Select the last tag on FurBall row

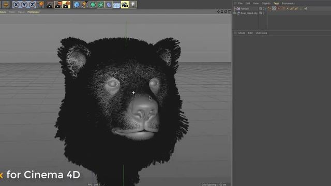click(x=306, y=9)
